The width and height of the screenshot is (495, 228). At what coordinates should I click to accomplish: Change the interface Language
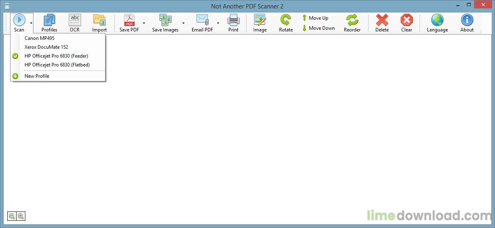pos(437,23)
